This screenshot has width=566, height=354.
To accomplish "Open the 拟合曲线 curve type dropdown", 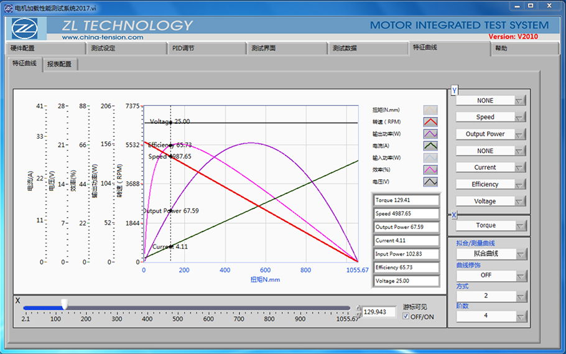I will tap(491, 254).
